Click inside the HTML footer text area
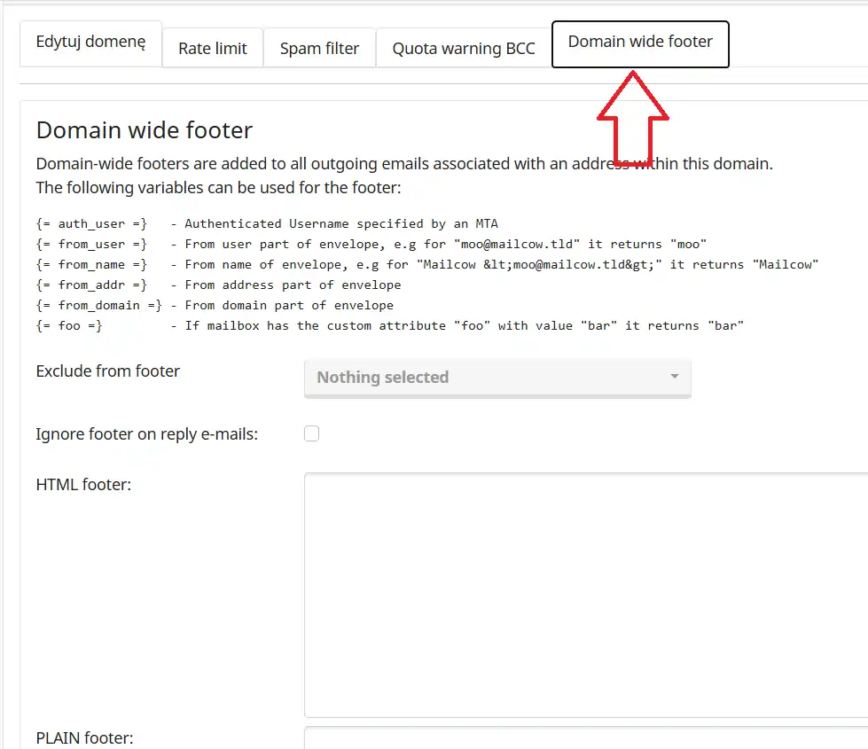Image resolution: width=868 pixels, height=749 pixels. tap(586, 595)
